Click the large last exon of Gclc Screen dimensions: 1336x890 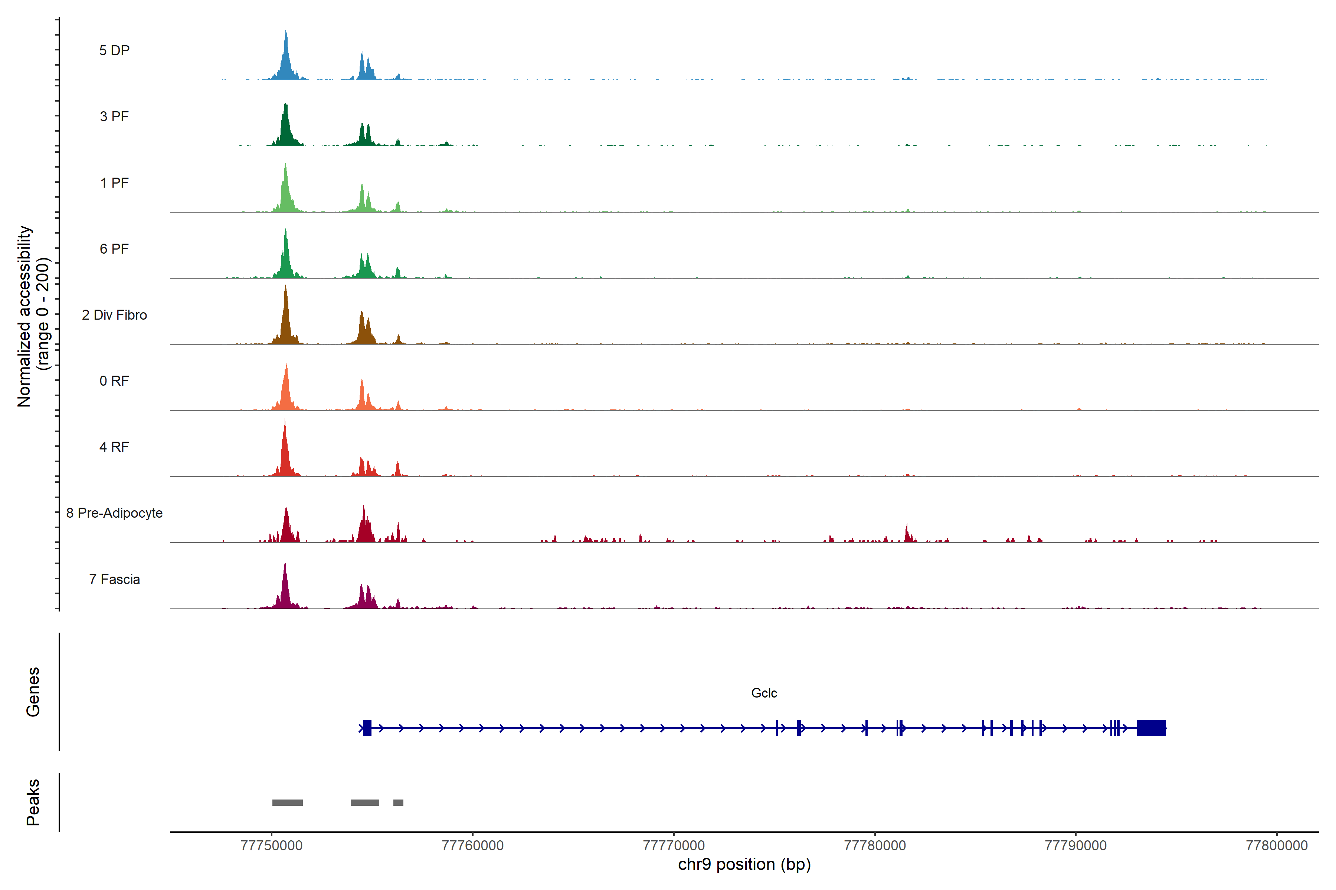(x=1151, y=728)
